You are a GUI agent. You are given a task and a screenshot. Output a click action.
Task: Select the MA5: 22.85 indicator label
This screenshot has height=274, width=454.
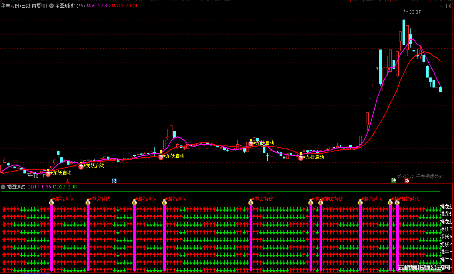98,6
